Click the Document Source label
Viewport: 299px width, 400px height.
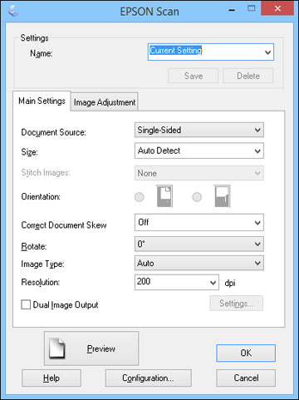click(x=54, y=132)
